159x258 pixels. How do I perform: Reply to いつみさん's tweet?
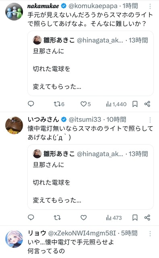(31, 218)
